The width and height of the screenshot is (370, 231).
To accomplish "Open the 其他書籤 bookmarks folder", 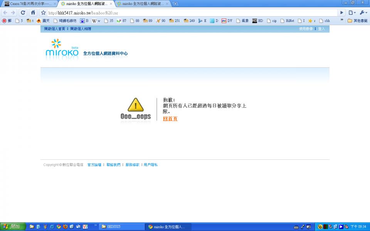I will [x=358, y=21].
